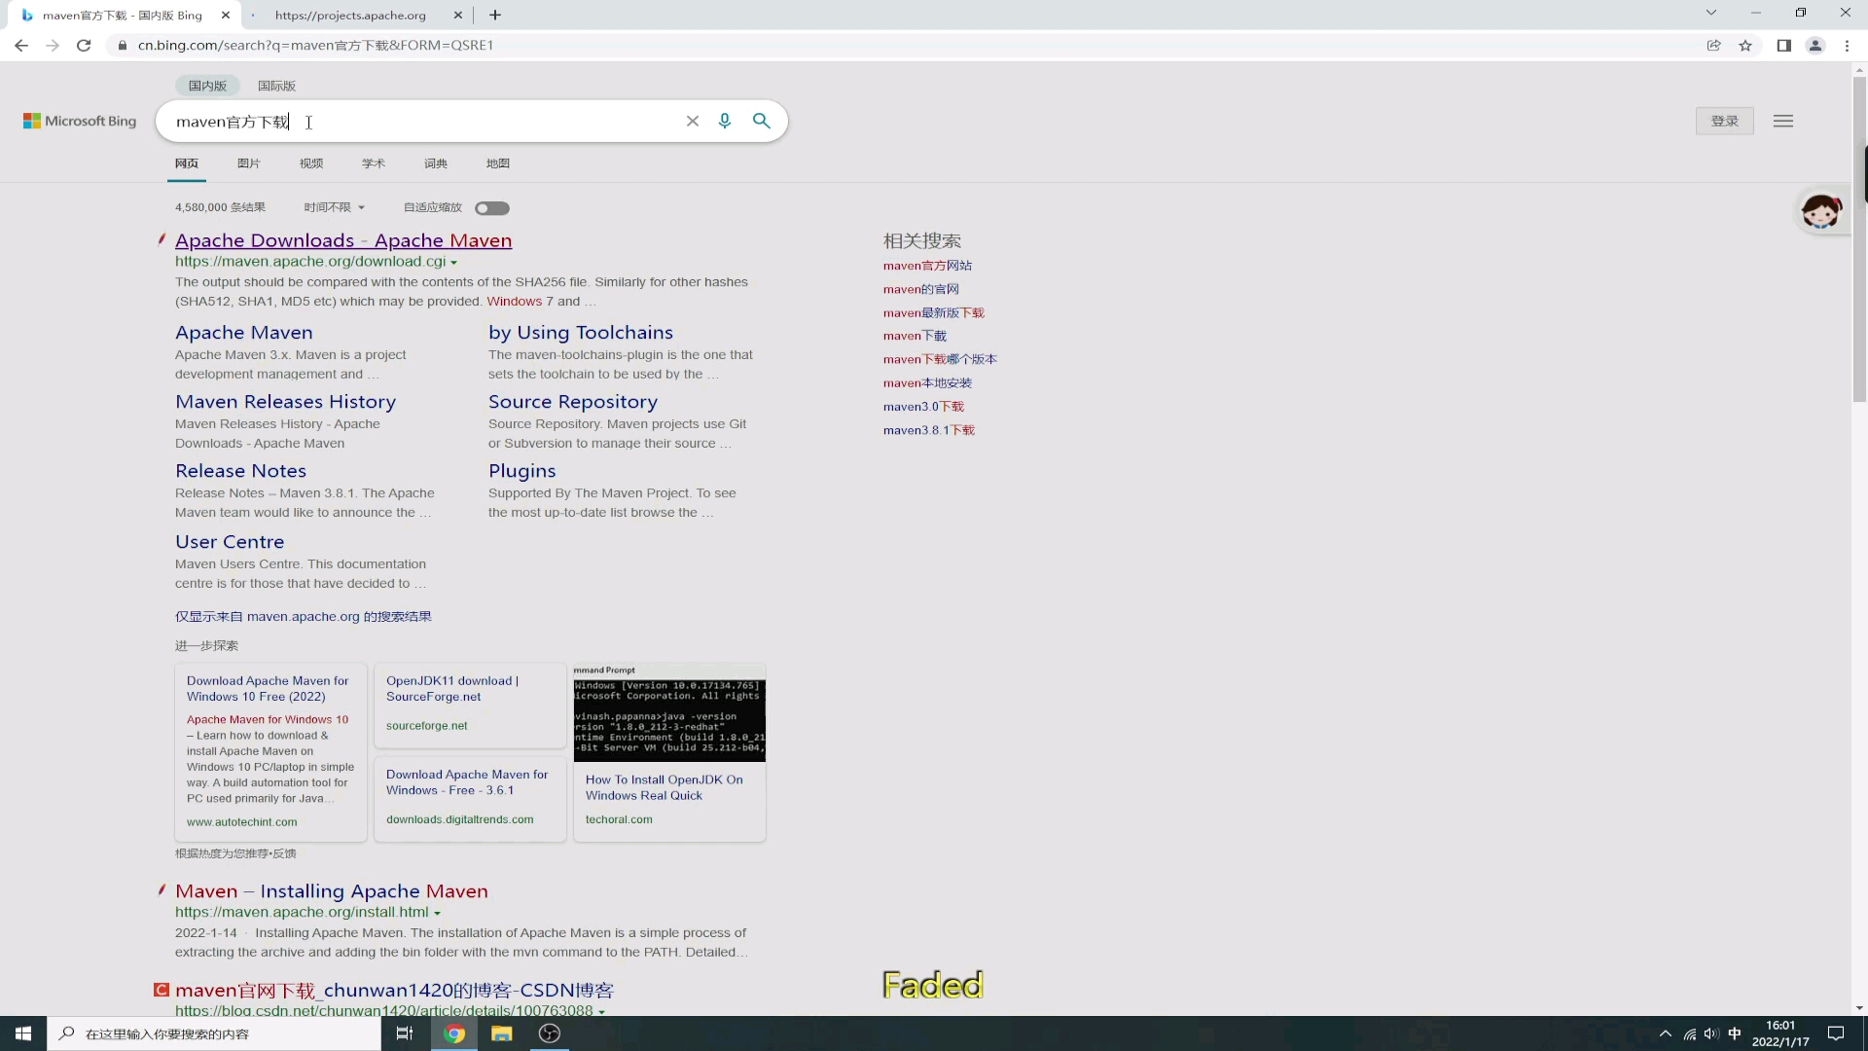Select 国内版 search mode
This screenshot has height=1051, width=1868.
(x=207, y=86)
